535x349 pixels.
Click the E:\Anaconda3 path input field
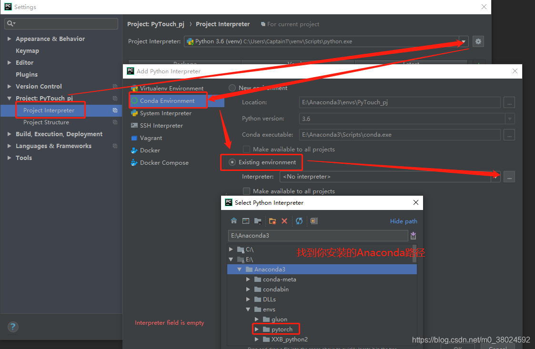(x=318, y=236)
